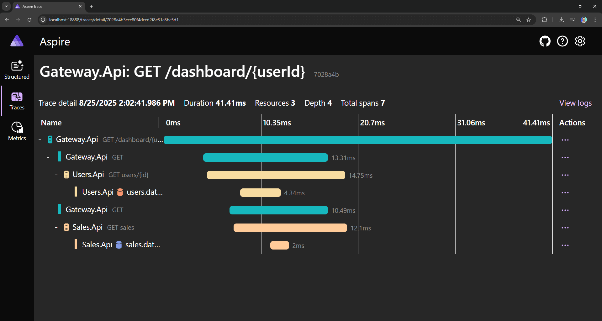Select the 4.34ms users database span bar
The image size is (602, 321).
260,193
